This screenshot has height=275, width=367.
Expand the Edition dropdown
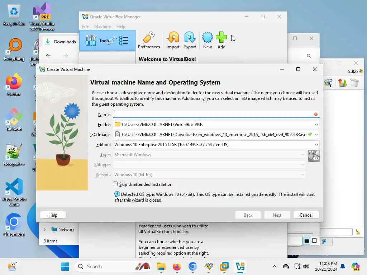316,145
